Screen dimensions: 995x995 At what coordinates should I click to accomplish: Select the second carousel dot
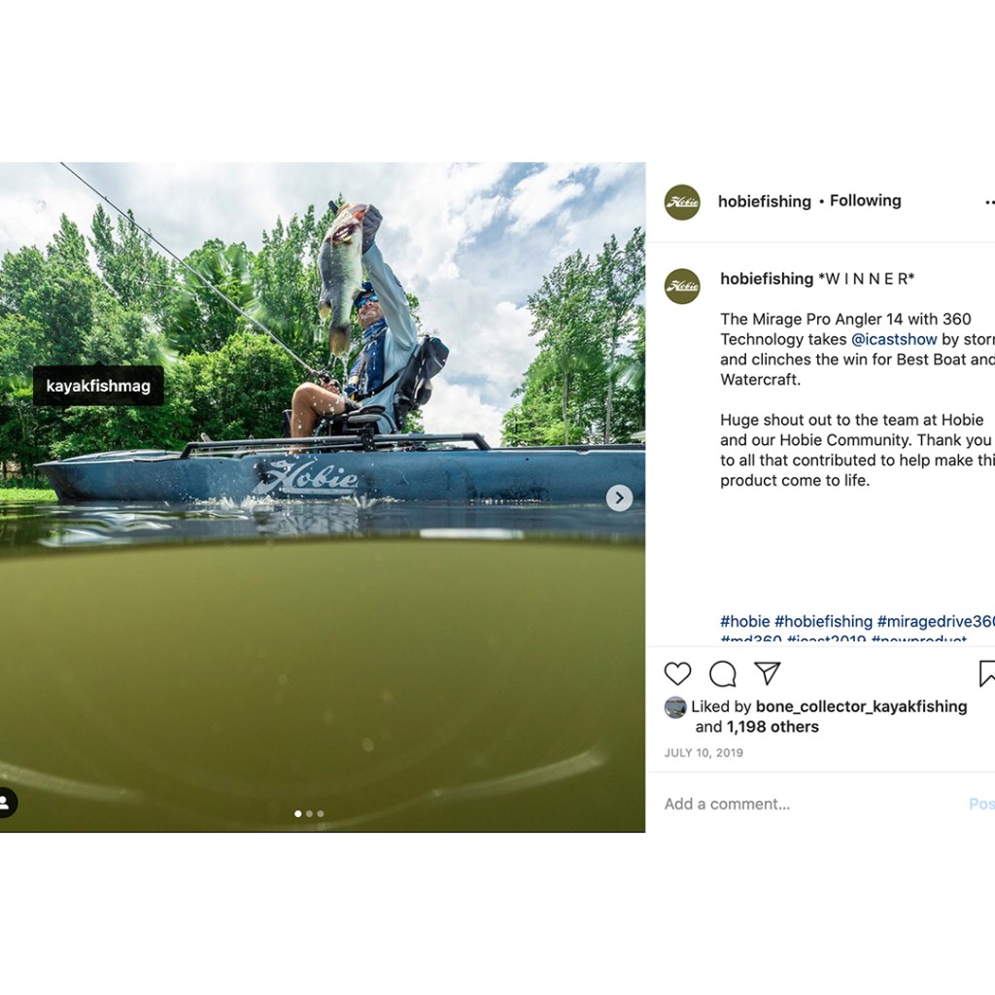pos(309,813)
